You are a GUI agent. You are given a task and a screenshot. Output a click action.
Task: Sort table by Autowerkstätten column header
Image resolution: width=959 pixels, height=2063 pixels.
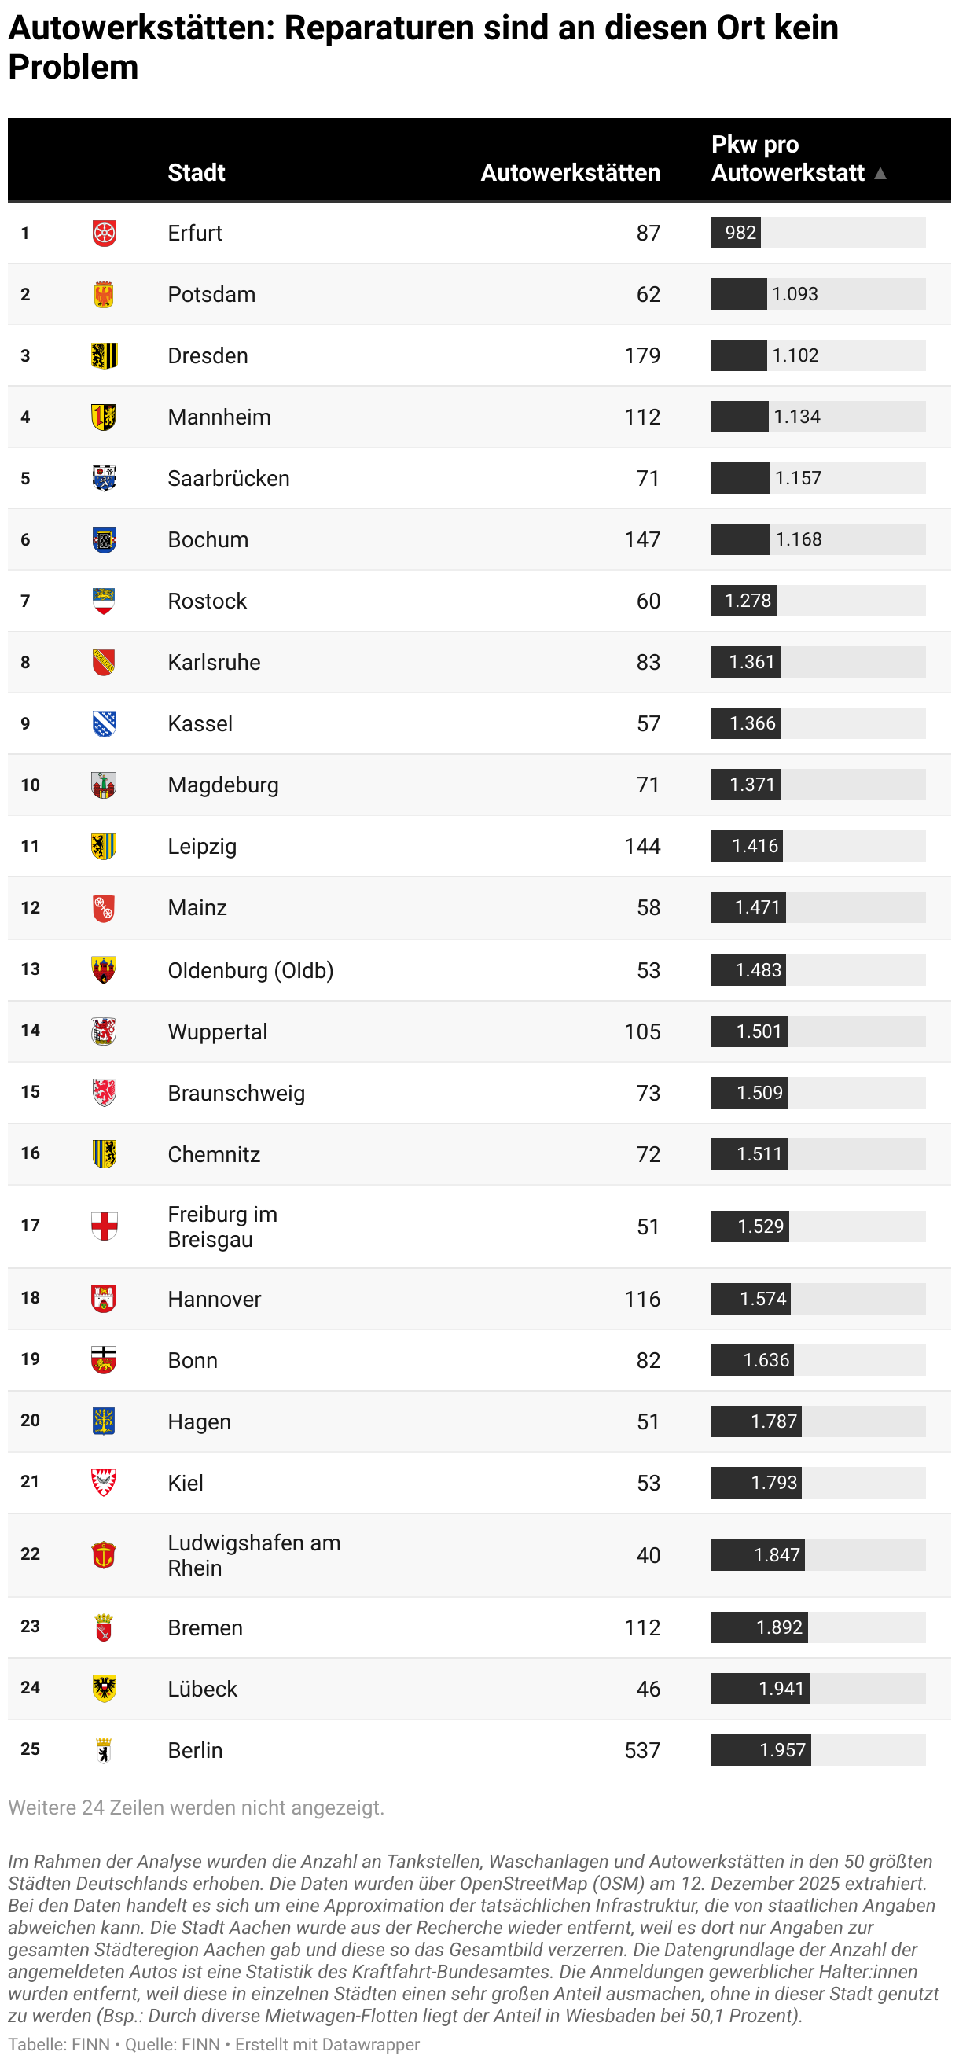571,172
